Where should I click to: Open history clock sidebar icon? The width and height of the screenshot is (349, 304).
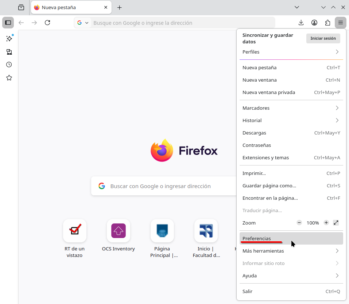9,65
